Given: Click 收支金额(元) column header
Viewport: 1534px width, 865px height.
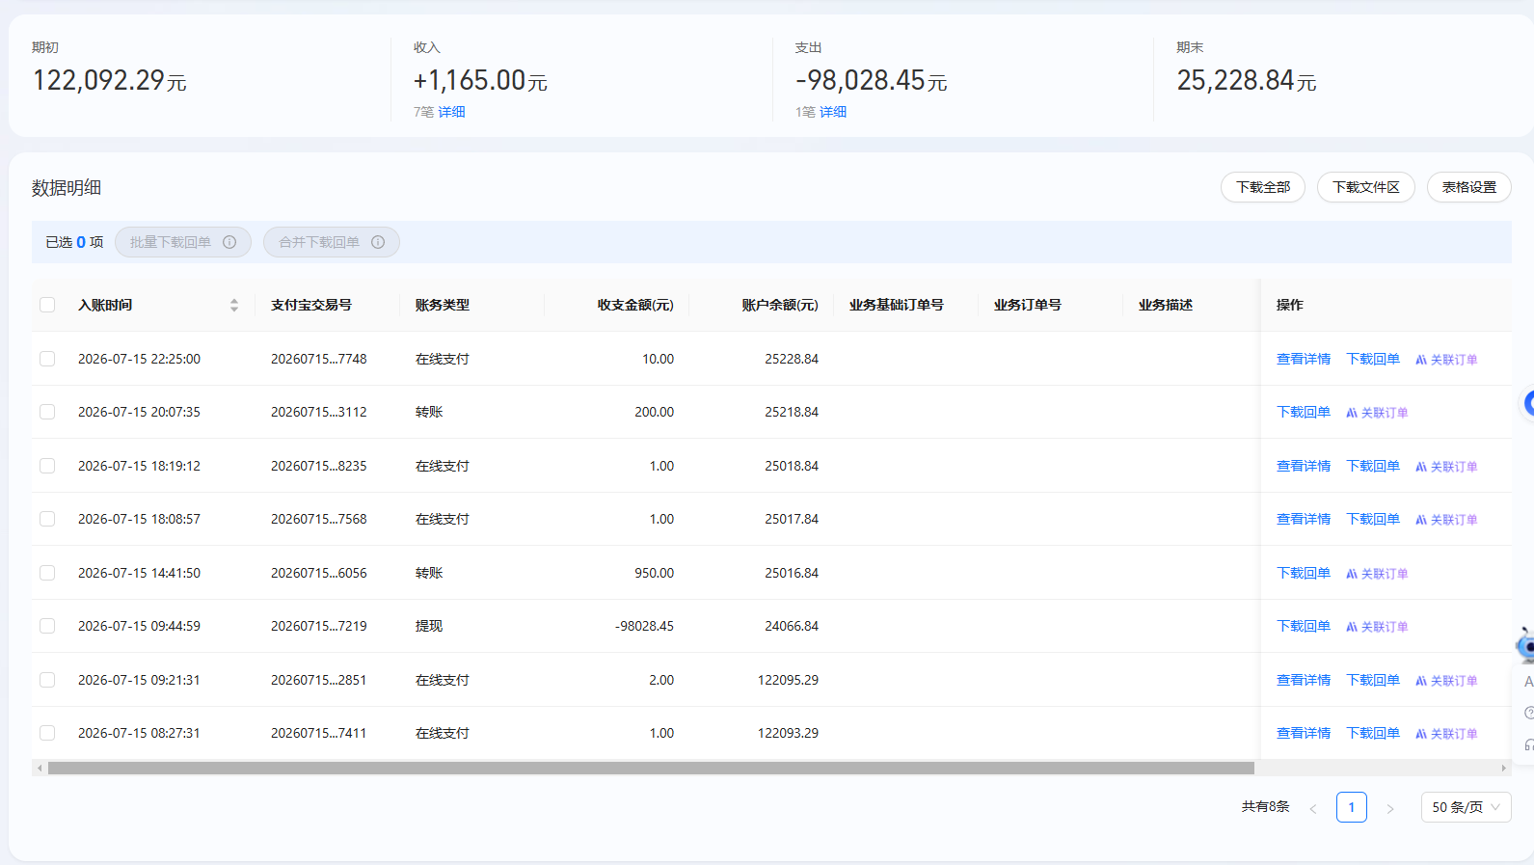Looking at the screenshot, I should click(x=635, y=305).
